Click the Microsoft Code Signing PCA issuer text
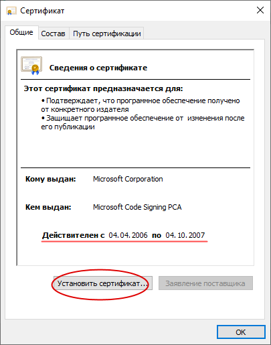Image resolution: width=271 pixels, height=345 pixels. coord(137,207)
